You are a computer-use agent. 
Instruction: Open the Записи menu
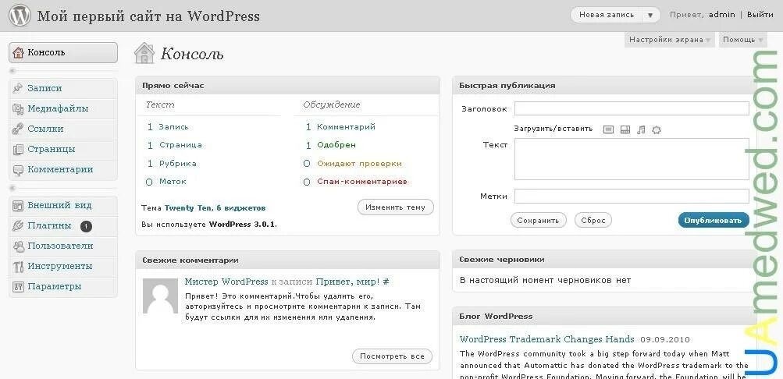click(63, 88)
